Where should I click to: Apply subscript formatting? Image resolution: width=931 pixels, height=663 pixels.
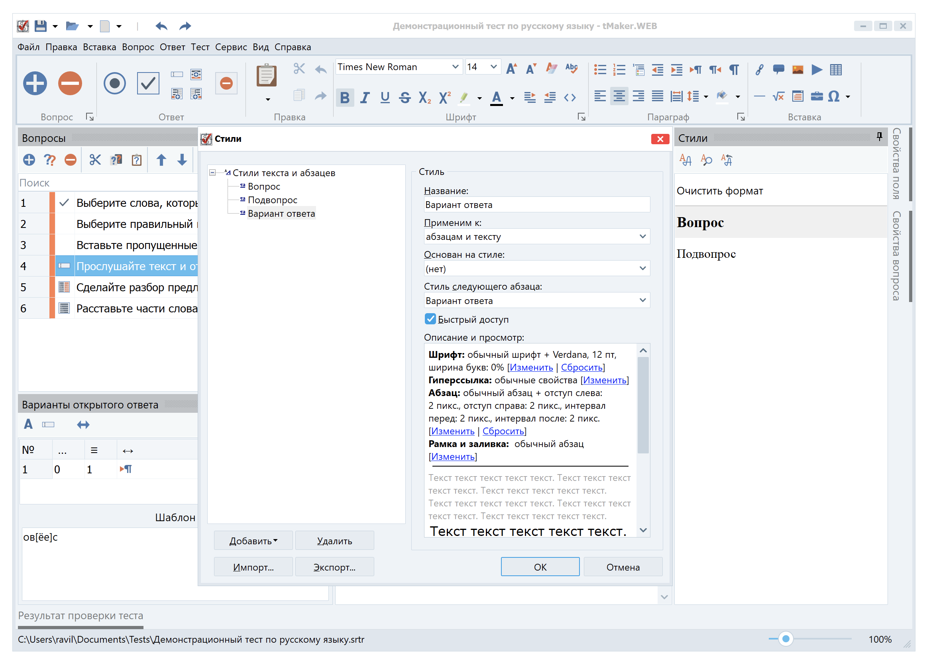coord(426,98)
